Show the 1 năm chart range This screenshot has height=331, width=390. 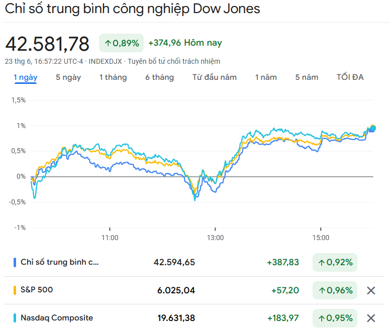click(x=266, y=77)
